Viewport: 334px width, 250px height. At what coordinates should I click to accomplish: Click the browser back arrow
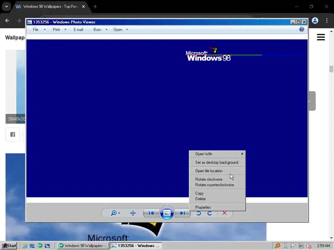click(7, 21)
